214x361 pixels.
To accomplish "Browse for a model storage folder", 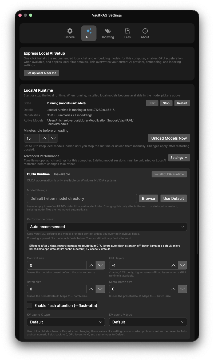I will tap(148, 198).
